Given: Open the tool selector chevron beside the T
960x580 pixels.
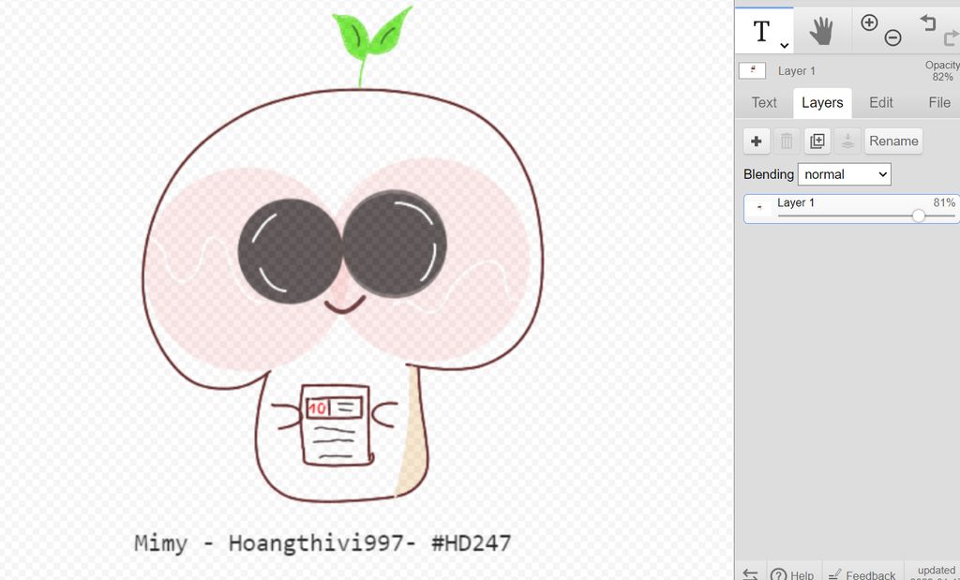Looking at the screenshot, I should point(784,45).
